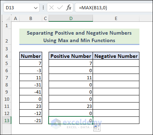Image resolution: width=153 pixels, height=135 pixels.
Task: Open the Auto Fill Options icon
Action: (x=97, y=128)
